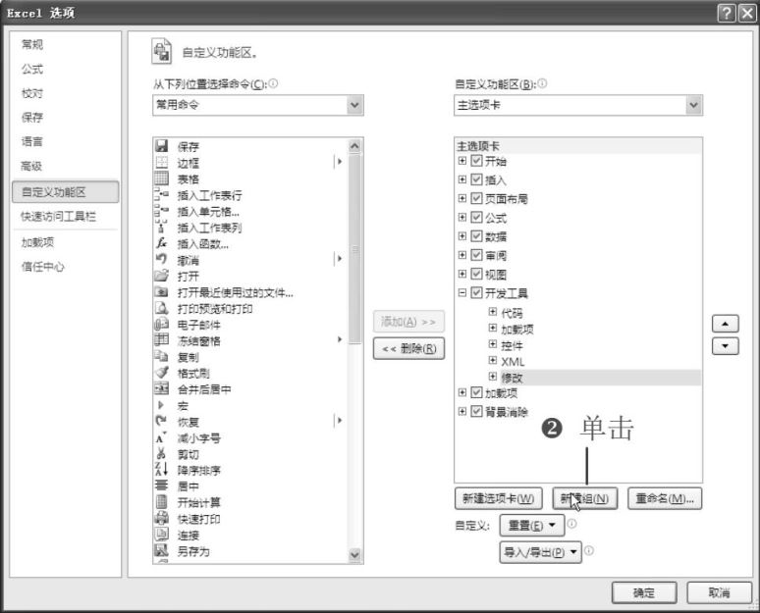Switch to the Formulas (公式) options category

(x=32, y=69)
